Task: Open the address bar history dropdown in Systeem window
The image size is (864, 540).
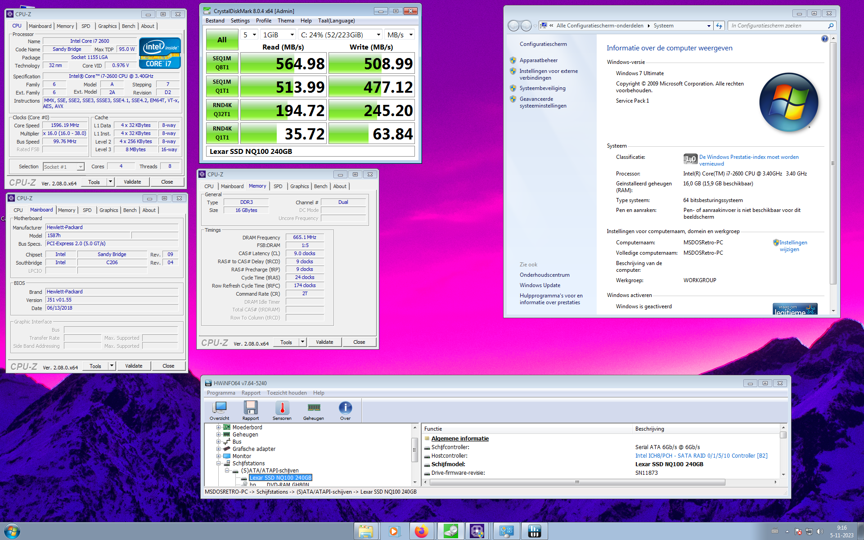Action: [x=709, y=26]
